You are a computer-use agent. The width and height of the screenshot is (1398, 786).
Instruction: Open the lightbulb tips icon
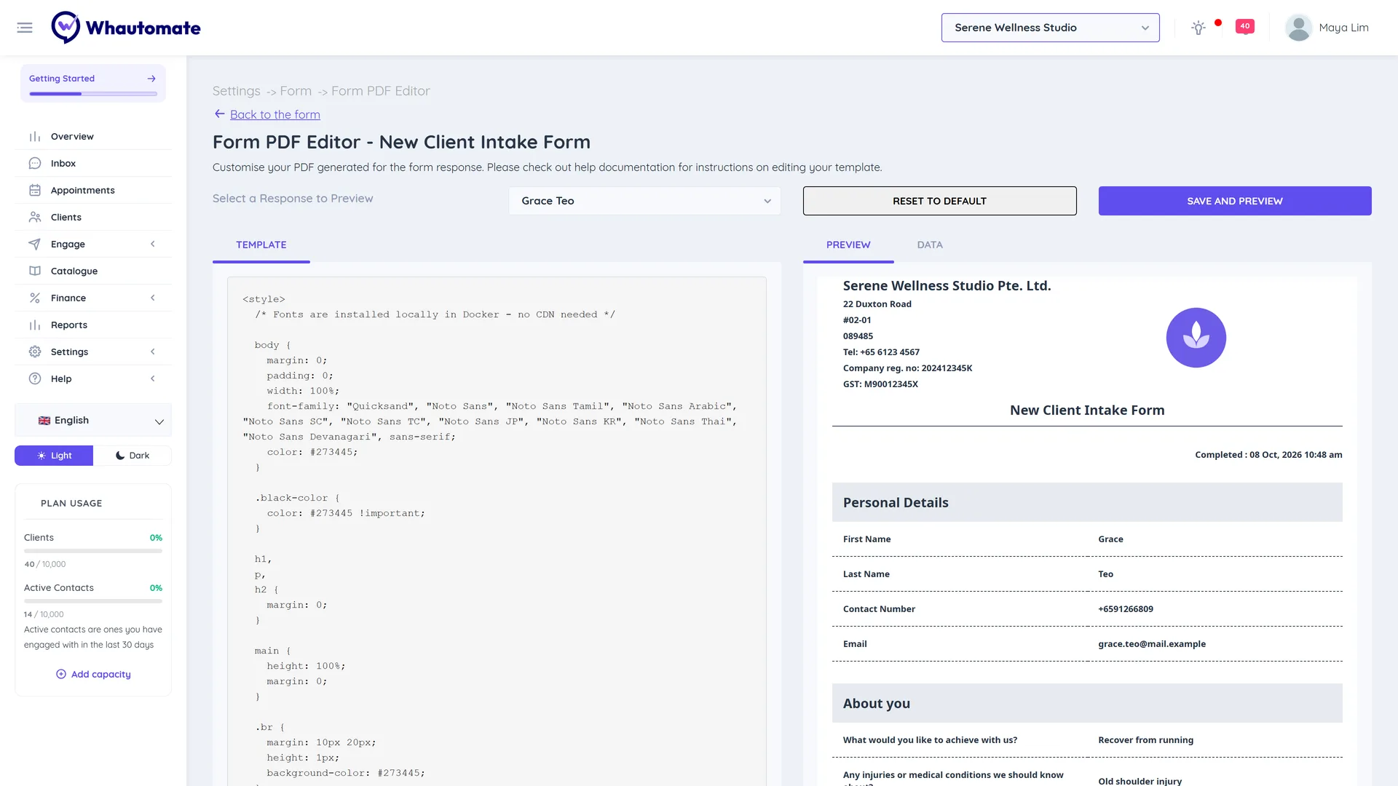tap(1198, 28)
